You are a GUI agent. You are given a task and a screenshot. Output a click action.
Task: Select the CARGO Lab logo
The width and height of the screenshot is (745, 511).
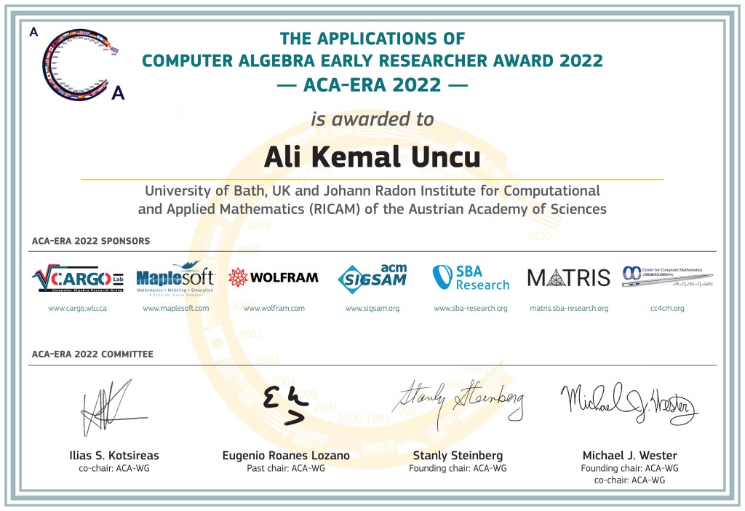(x=78, y=279)
